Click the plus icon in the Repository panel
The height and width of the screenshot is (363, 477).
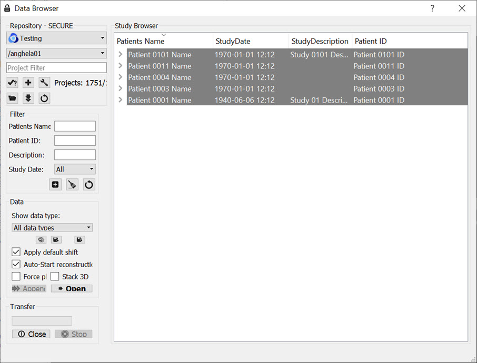click(28, 83)
